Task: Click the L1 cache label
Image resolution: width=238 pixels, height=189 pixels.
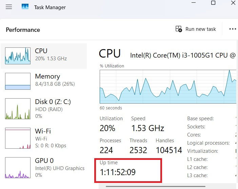Action: (x=197, y=159)
